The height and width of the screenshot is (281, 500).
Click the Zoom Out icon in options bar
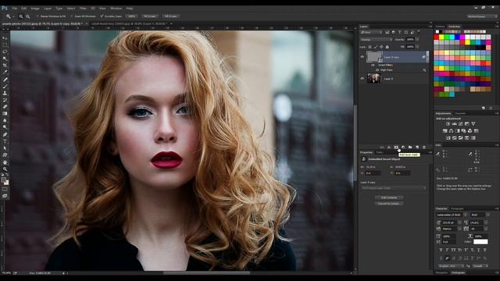point(28,16)
